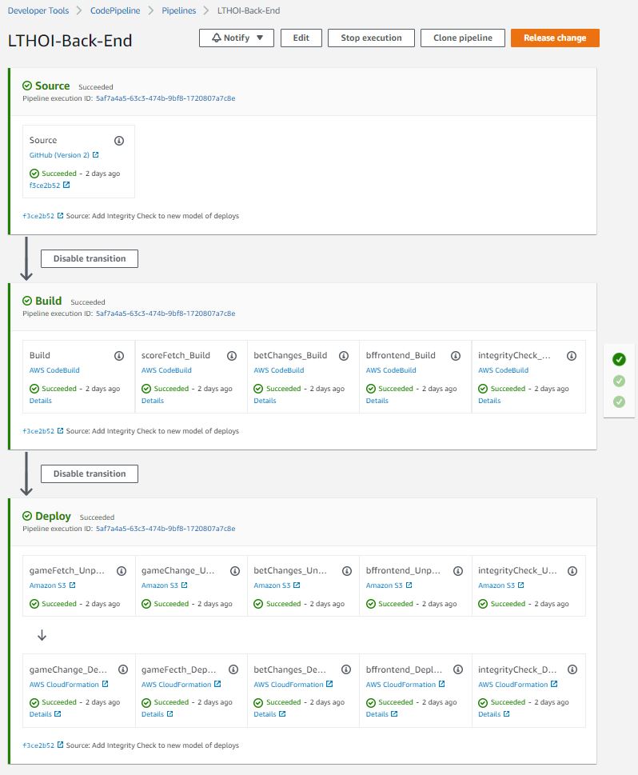Open info for the betChanges_Build action
This screenshot has width=638, height=775.
(343, 355)
